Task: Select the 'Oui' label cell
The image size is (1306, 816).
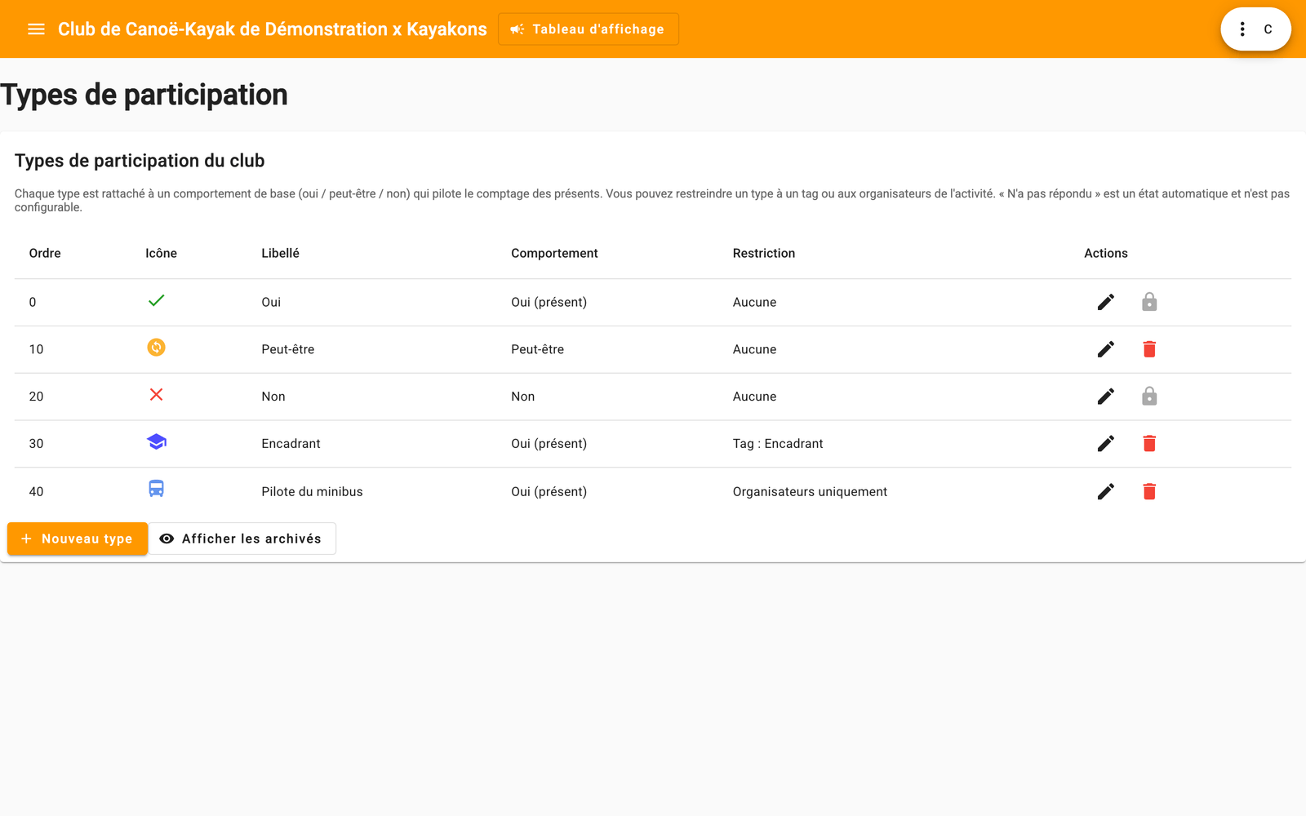Action: coord(271,302)
